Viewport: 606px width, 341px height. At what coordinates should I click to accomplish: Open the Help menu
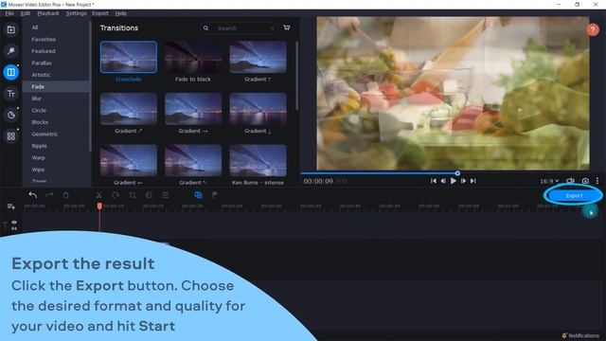pyautogui.click(x=120, y=13)
